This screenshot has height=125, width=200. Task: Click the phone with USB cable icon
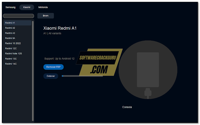click(x=148, y=70)
